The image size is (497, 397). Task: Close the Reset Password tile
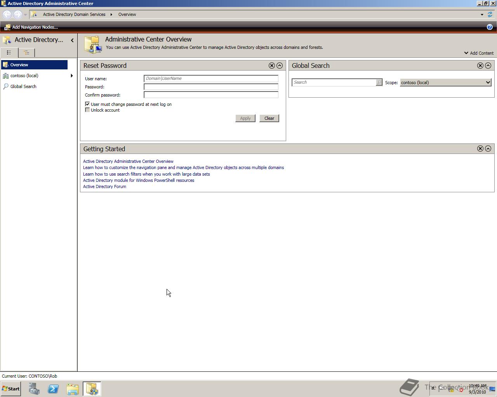click(x=272, y=66)
